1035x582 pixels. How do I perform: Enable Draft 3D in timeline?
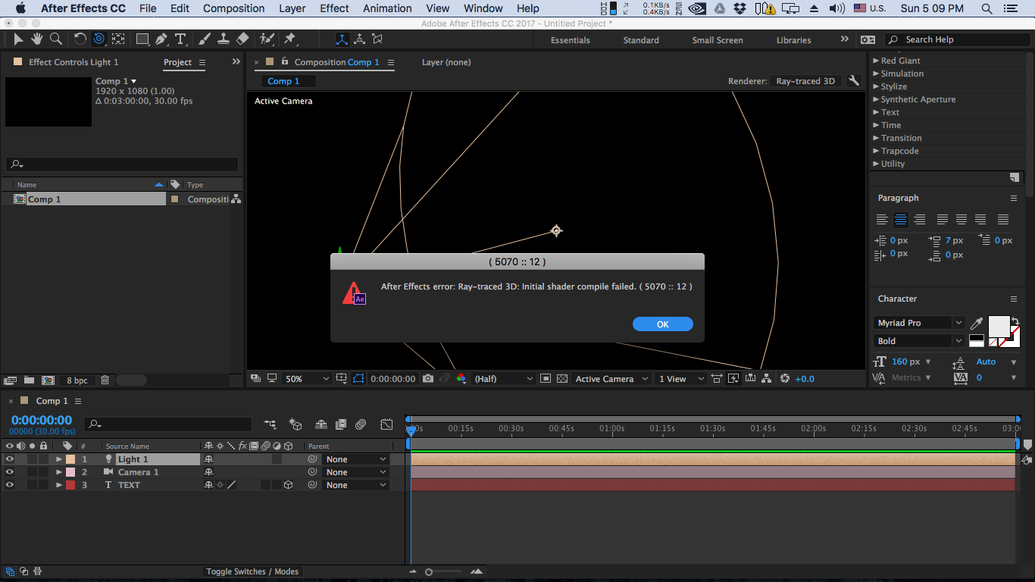[x=295, y=424]
